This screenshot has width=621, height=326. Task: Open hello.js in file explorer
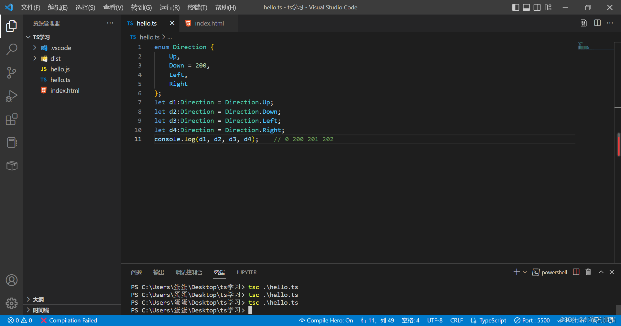coord(73,69)
